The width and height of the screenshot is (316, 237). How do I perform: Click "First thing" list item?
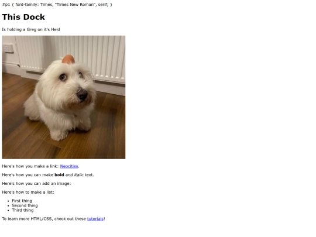[x=22, y=201]
